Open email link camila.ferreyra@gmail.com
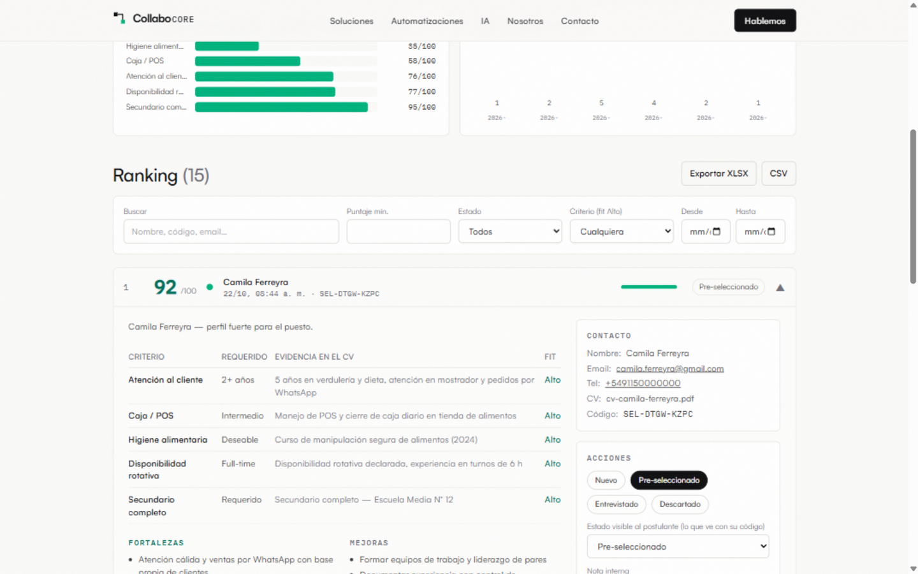Viewport: 918px width, 574px height. pyautogui.click(x=670, y=369)
